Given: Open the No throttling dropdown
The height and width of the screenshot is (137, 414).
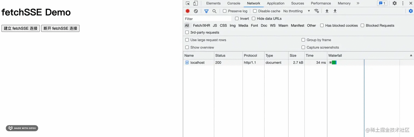Looking at the screenshot, I should (297, 11).
